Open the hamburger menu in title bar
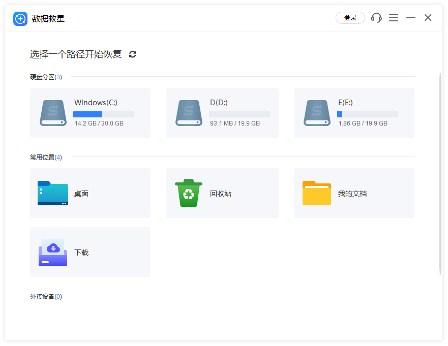The height and width of the screenshot is (346, 448). (394, 18)
